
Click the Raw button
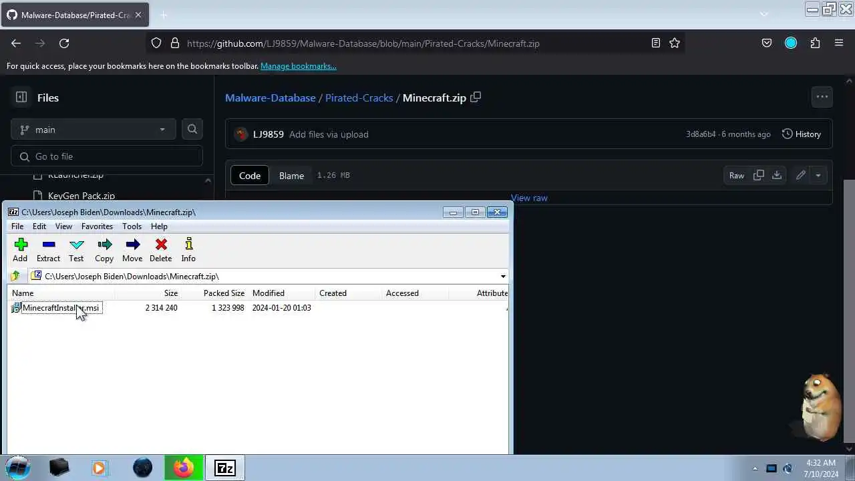point(737,175)
